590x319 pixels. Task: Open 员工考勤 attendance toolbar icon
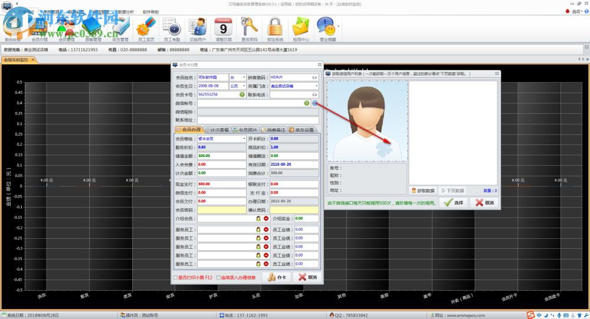tap(171, 29)
